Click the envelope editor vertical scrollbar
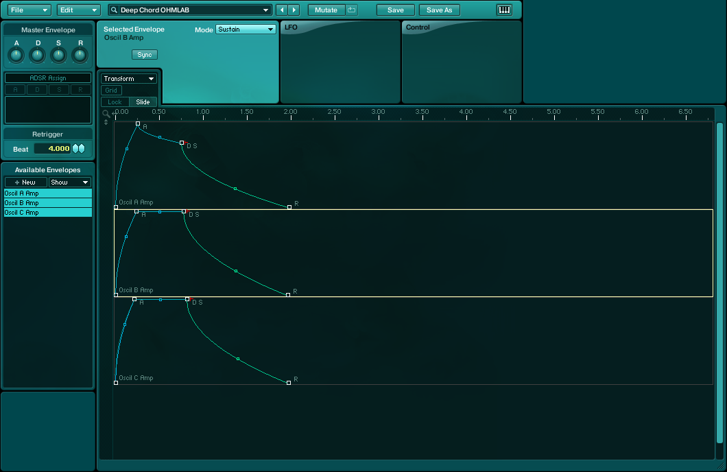The width and height of the screenshot is (727, 472). pos(719,283)
